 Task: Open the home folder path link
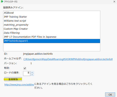coord(68,59)
